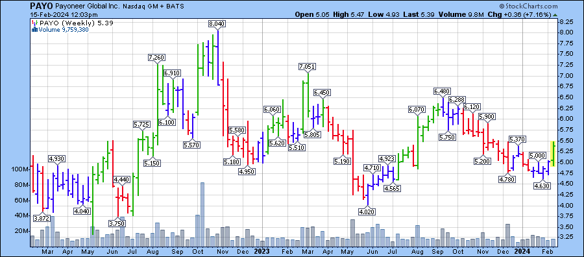The image size is (584, 257).
Task: Click the 4.040 price label
Action: click(82, 212)
